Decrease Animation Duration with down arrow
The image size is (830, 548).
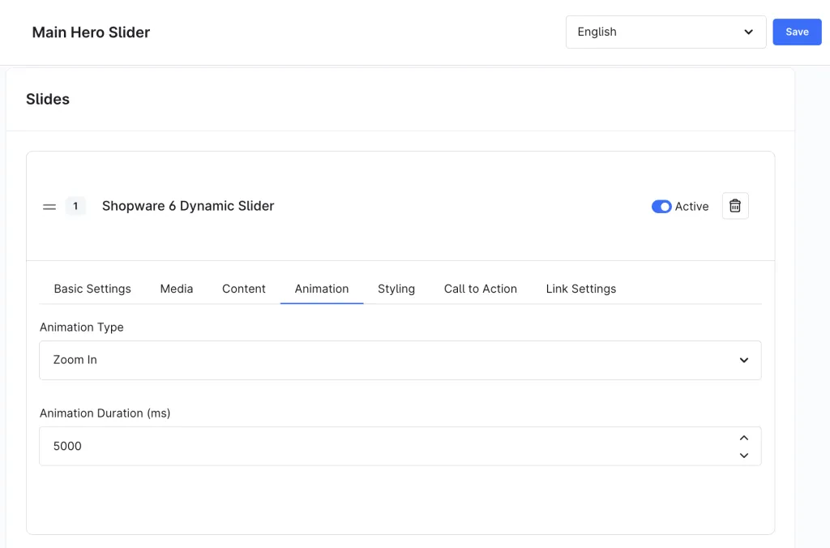pos(744,456)
